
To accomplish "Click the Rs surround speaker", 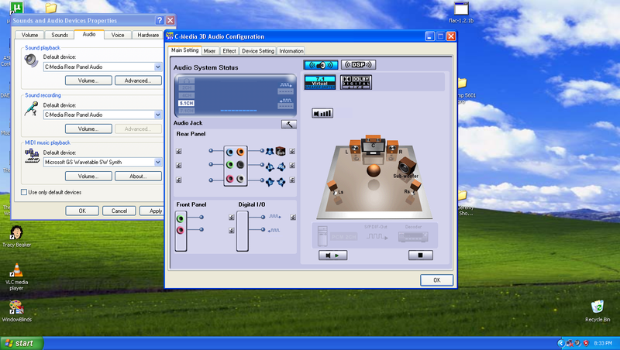I will point(415,187).
